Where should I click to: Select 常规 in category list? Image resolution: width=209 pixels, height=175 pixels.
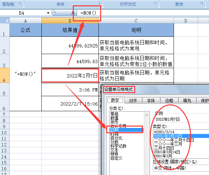click(x=114, y=114)
